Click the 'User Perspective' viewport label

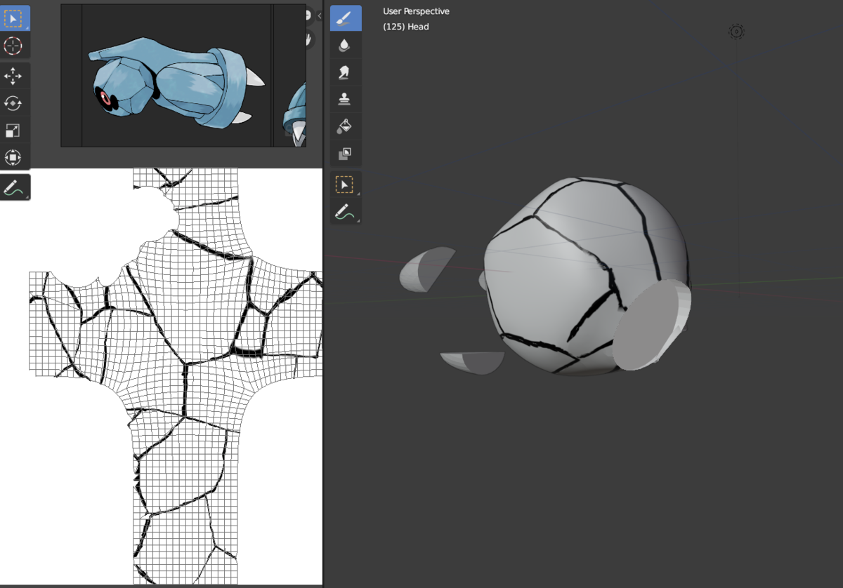click(x=416, y=11)
